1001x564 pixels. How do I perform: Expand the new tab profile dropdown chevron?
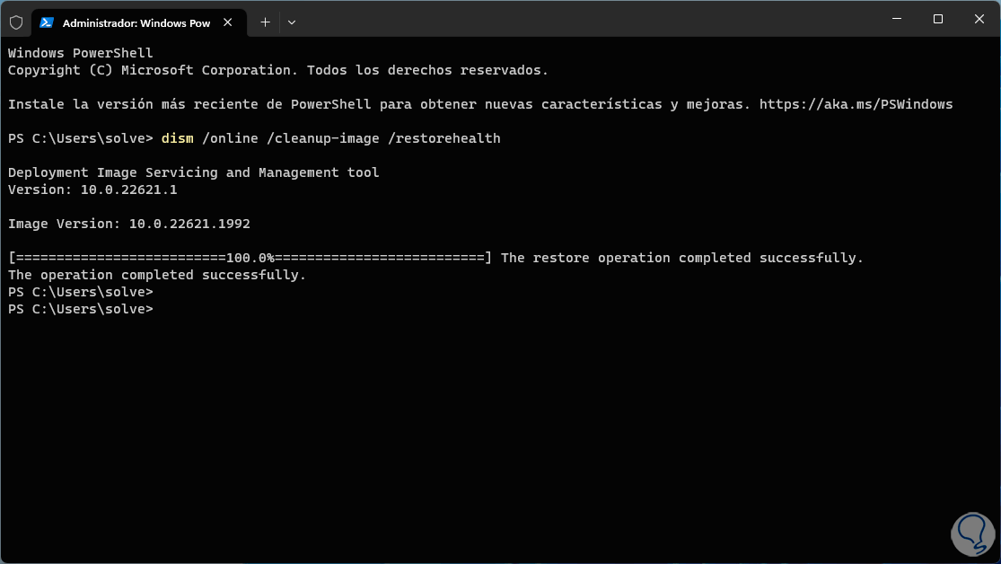(292, 22)
